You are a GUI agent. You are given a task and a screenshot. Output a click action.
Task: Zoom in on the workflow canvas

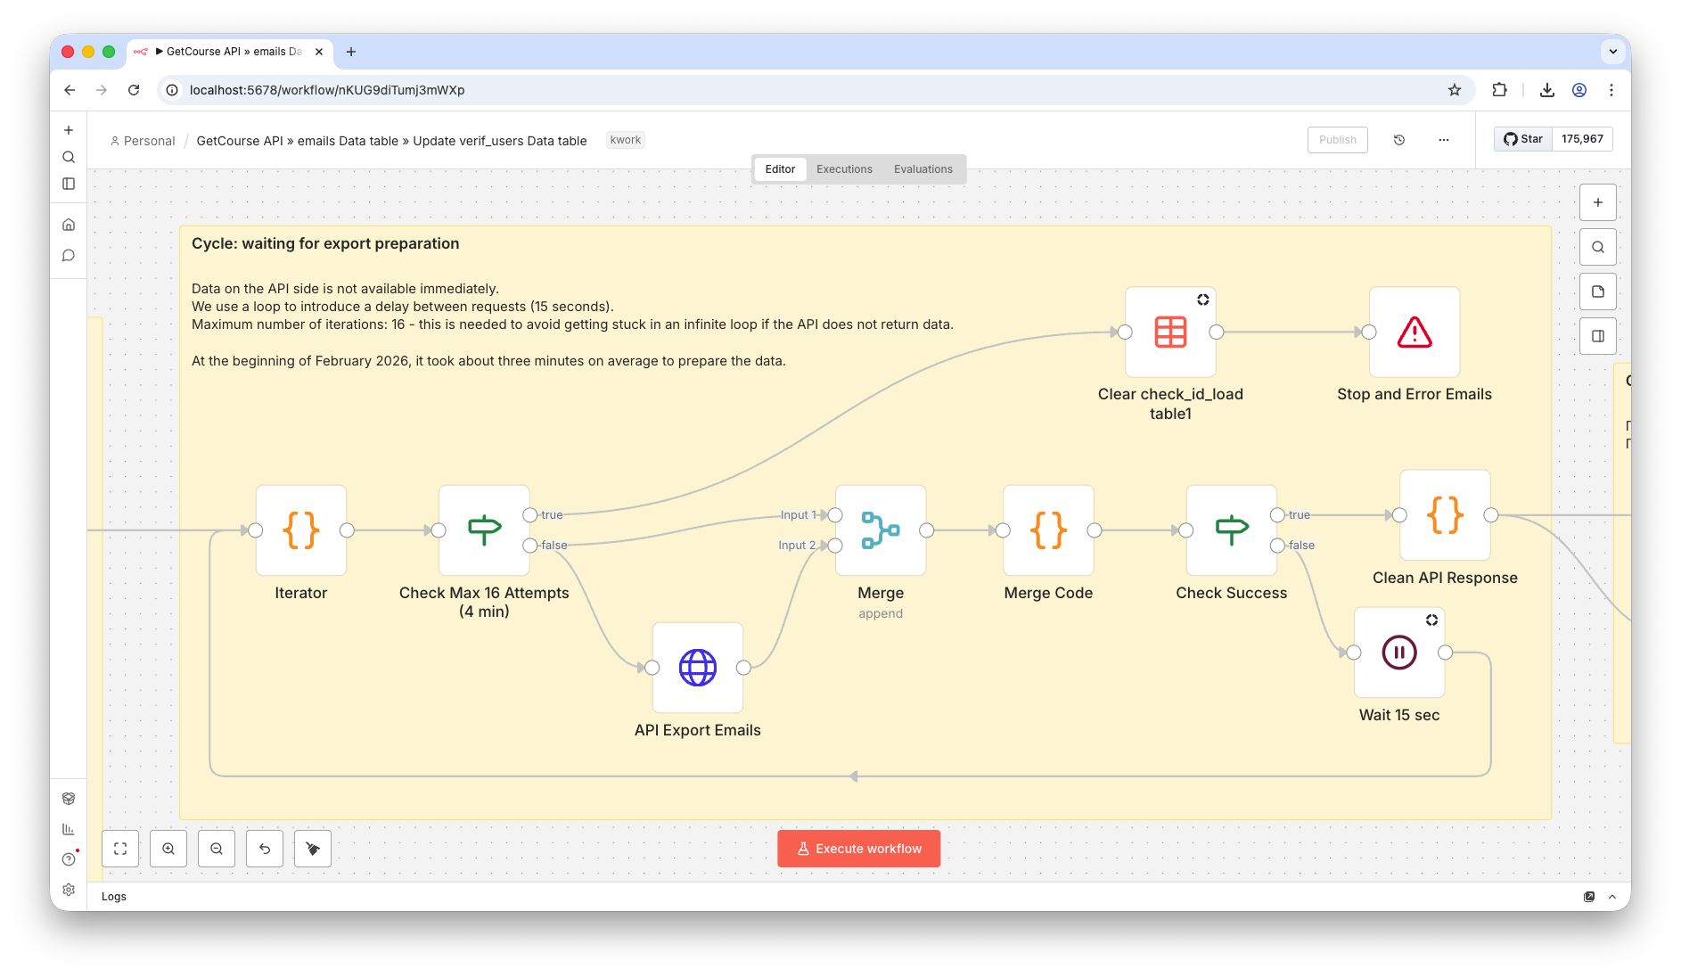tap(168, 849)
